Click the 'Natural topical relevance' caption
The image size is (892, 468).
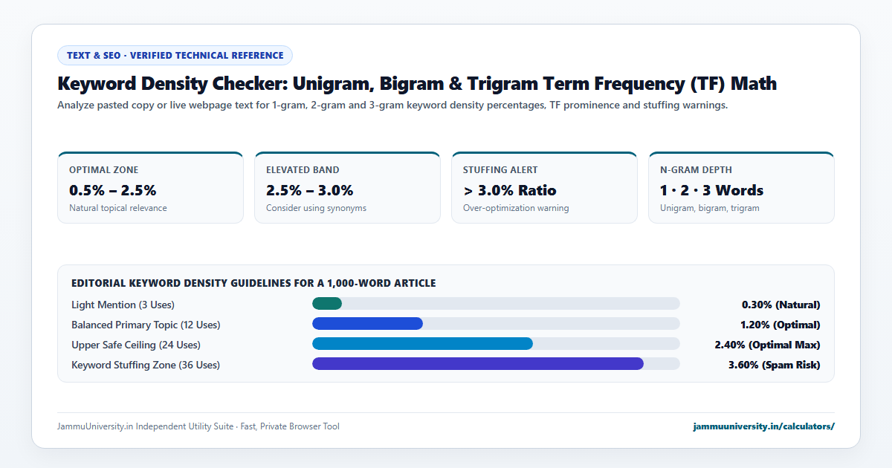[118, 208]
